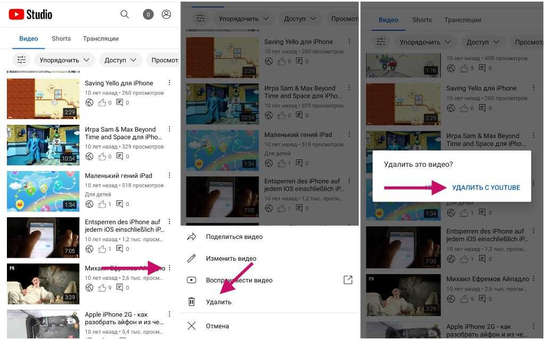Switch to Shorts tab below the Studio logo
545x340 pixels.
click(61, 39)
